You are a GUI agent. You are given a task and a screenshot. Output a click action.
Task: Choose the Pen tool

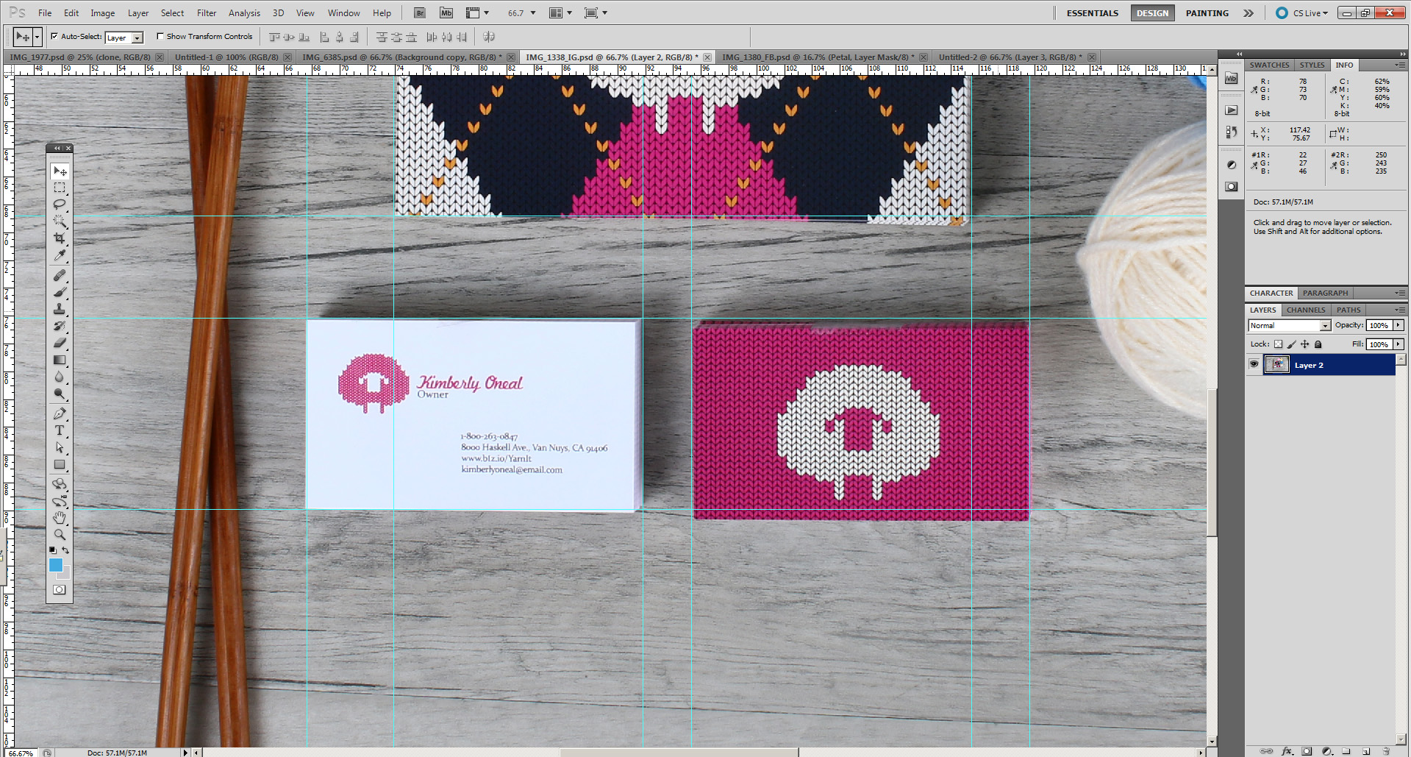[x=60, y=413]
